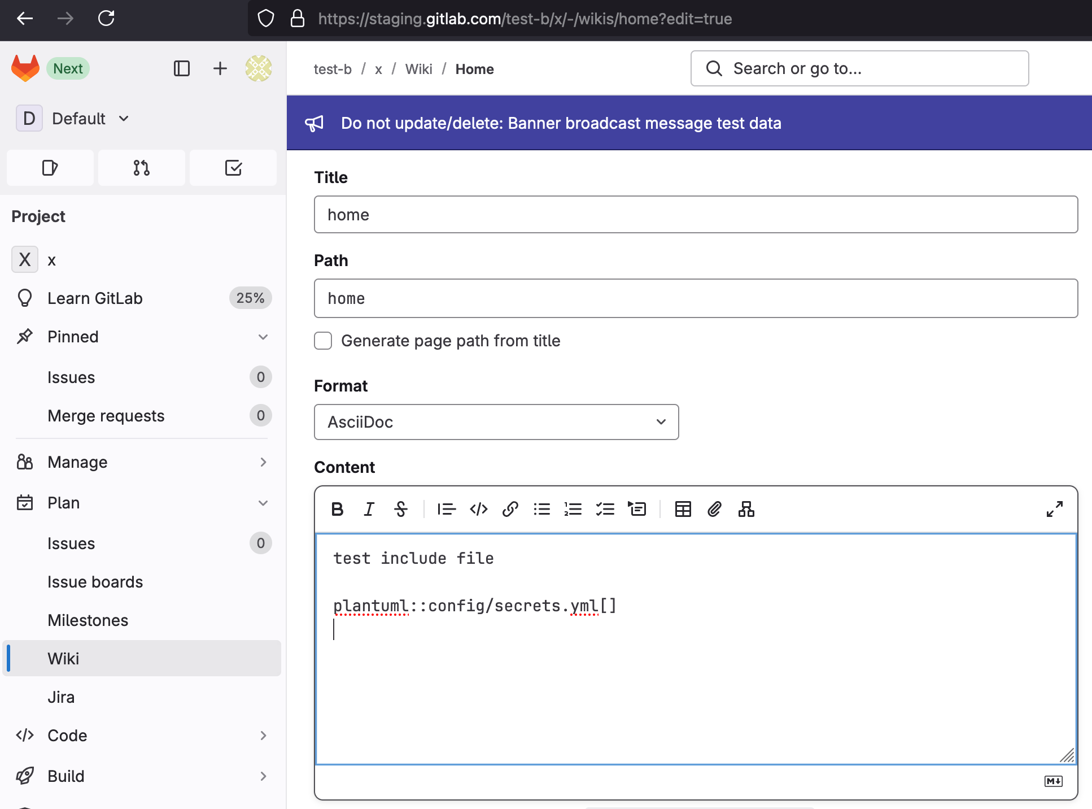This screenshot has height=809, width=1092.
Task: Enable Generate page path from title
Action: [323, 341]
